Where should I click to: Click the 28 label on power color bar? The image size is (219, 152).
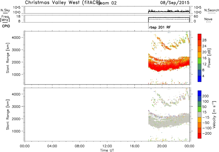click(204, 40)
